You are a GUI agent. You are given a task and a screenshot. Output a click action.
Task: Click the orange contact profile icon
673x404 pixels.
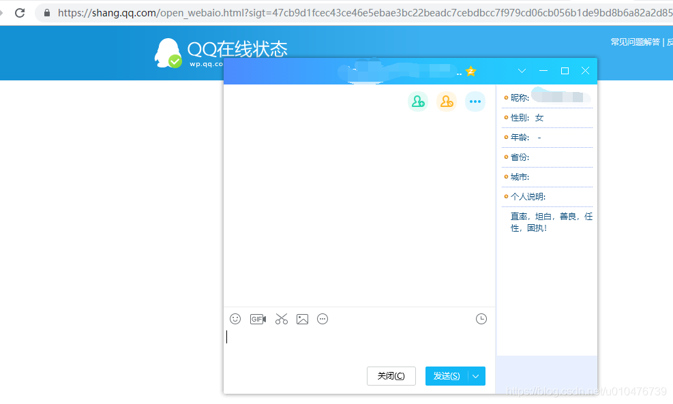447,102
